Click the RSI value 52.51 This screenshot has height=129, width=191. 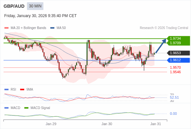click(x=174, y=97)
